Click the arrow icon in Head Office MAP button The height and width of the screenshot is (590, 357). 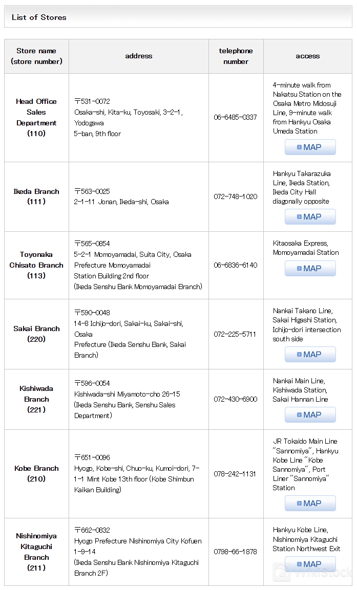point(300,147)
